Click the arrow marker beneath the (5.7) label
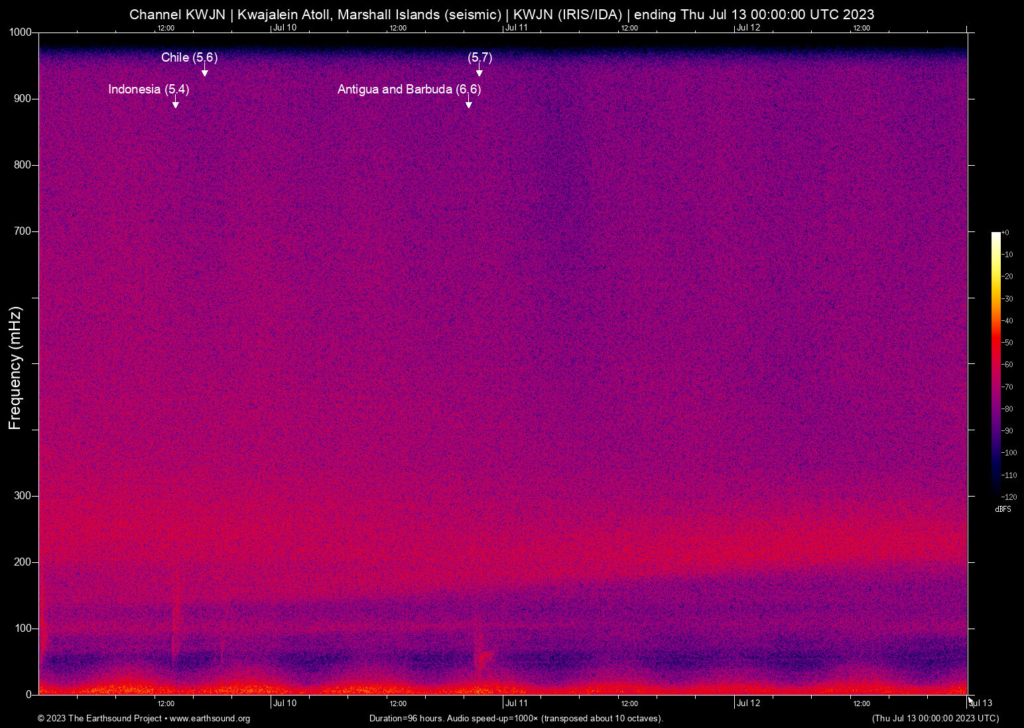The height and width of the screenshot is (728, 1024). pos(480,72)
